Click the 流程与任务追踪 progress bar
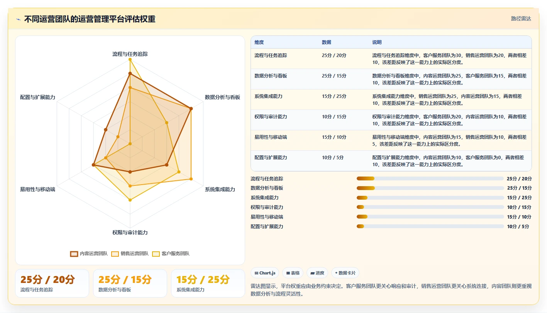547x313 pixels. [x=430, y=178]
